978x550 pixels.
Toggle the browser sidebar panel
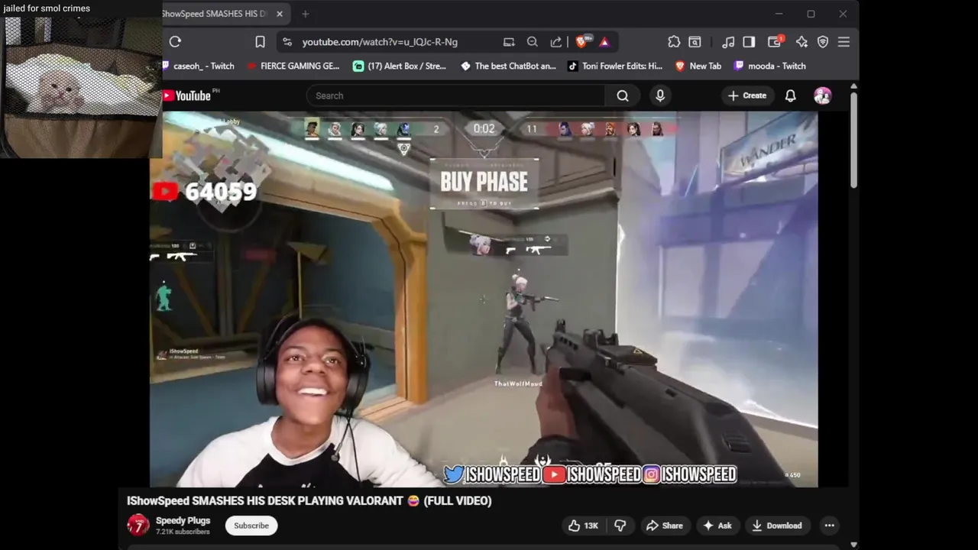(x=749, y=42)
